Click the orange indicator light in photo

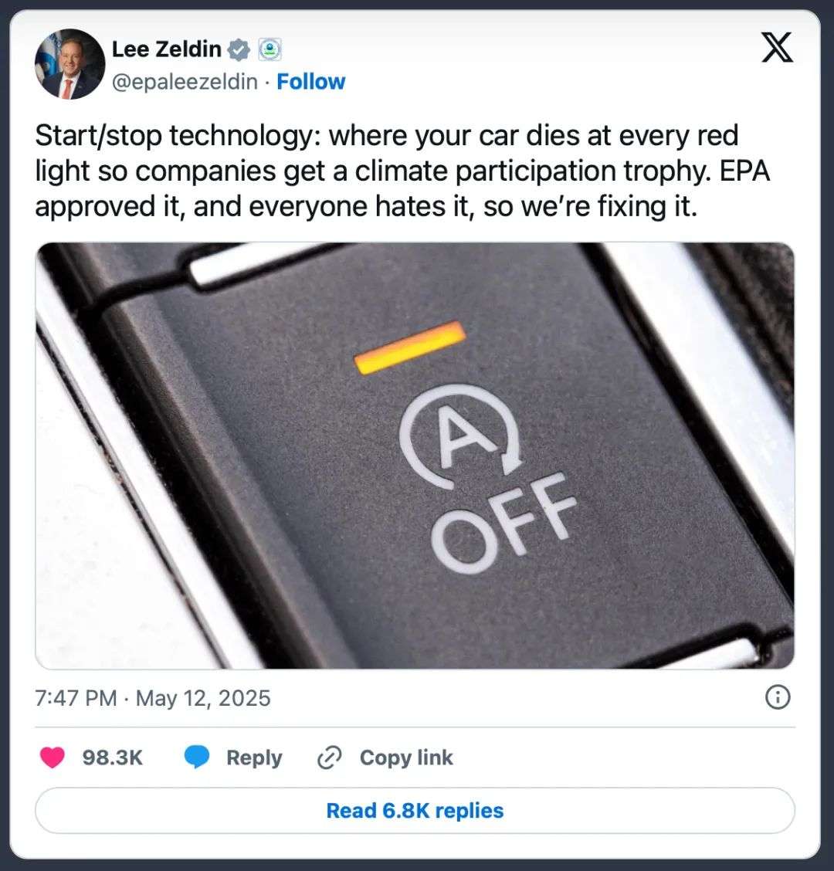click(x=410, y=346)
